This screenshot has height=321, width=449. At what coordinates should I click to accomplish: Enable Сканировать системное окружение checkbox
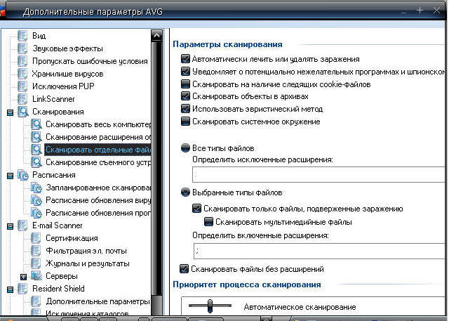[185, 122]
